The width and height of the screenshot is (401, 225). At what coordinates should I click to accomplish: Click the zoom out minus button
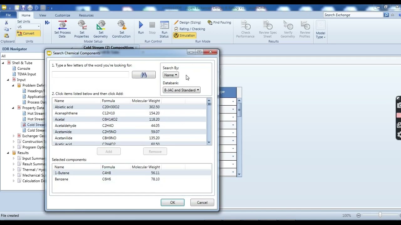tap(359, 215)
